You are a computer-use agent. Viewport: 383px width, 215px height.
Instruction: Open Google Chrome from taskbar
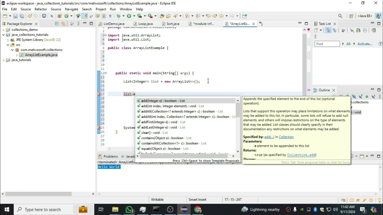tap(198, 209)
